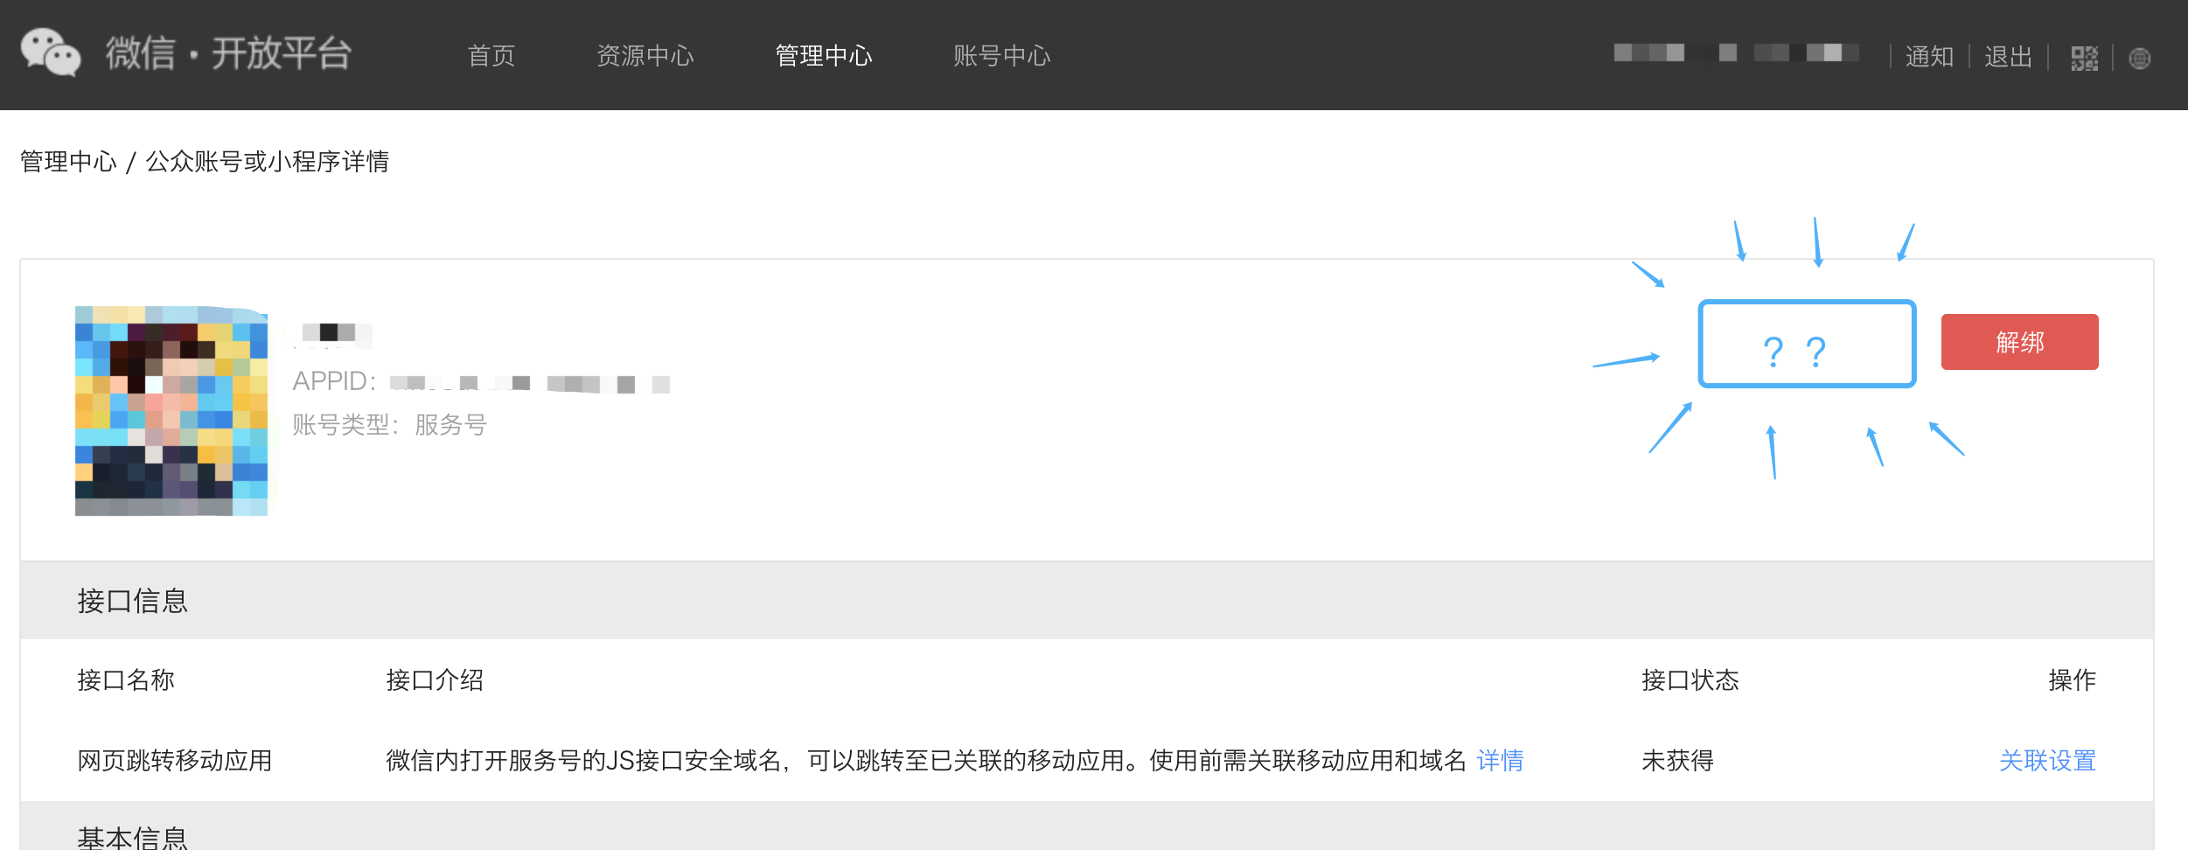
Task: Select the 公众账号或小程序详情 breadcrumb text
Action: tap(268, 162)
